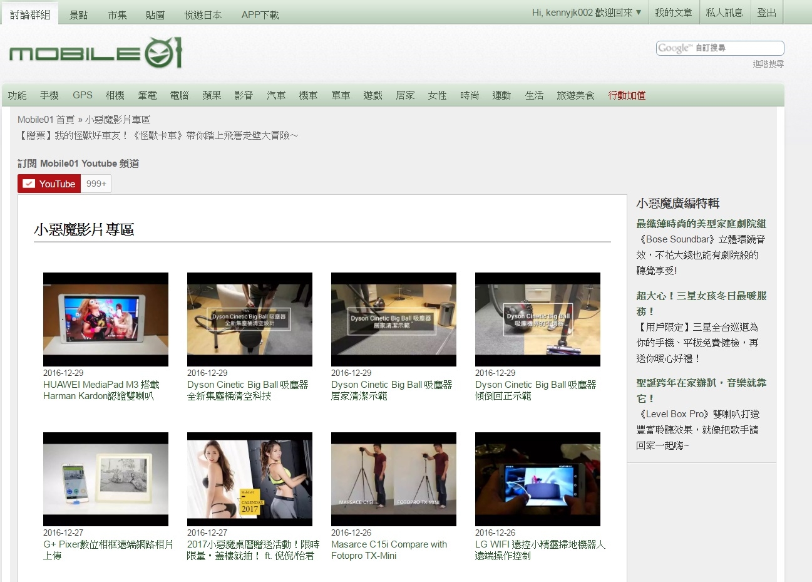Click the Mobile01 logo
The width and height of the screenshot is (812, 582).
click(x=96, y=53)
